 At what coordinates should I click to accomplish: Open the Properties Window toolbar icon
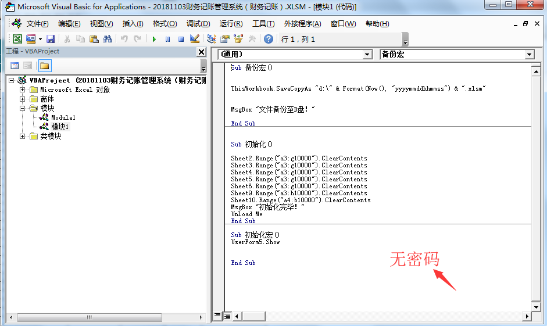click(x=225, y=39)
